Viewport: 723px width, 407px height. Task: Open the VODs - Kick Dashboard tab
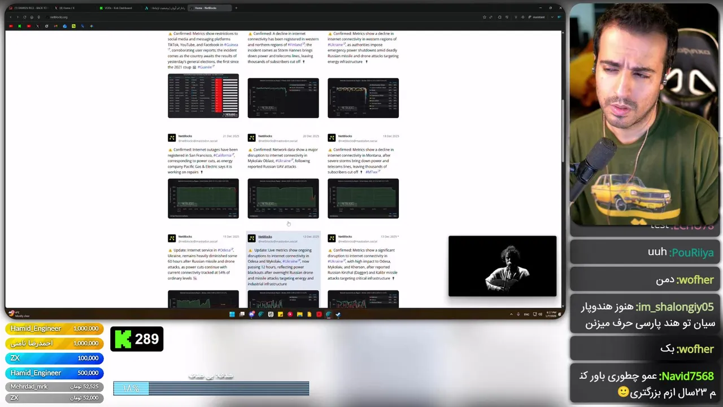coord(117,8)
